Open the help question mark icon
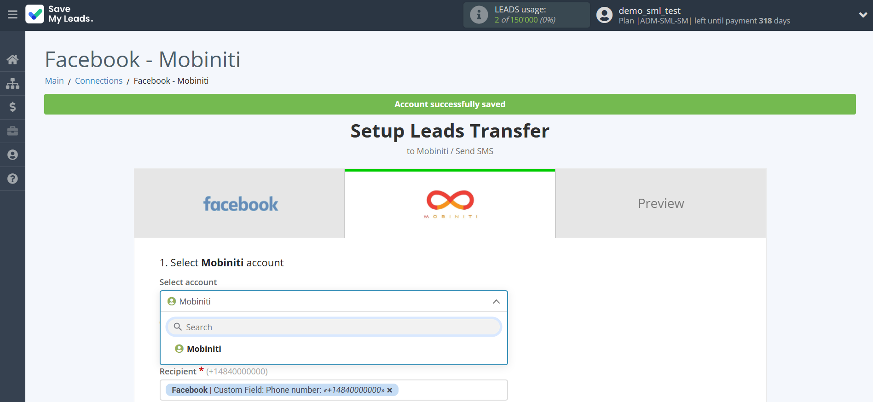The width and height of the screenshot is (873, 402). 12,179
